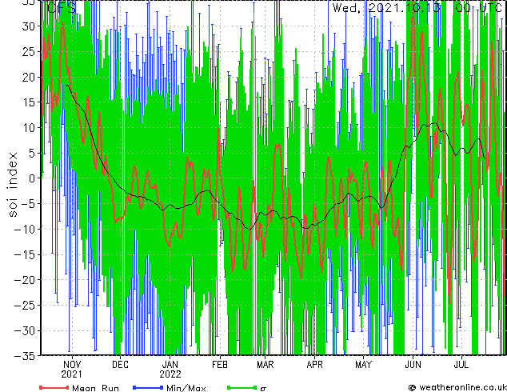Click the JUN x-axis label
The width and height of the screenshot is (507, 392).
coord(413,365)
